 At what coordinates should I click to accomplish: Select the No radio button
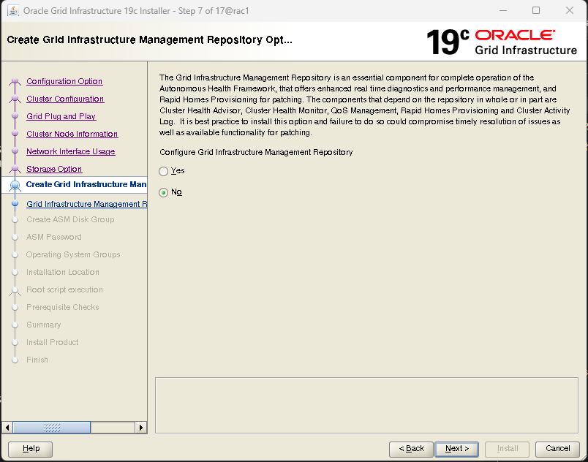point(164,192)
